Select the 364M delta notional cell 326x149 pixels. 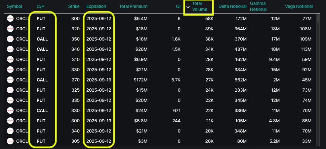(x=241, y=29)
